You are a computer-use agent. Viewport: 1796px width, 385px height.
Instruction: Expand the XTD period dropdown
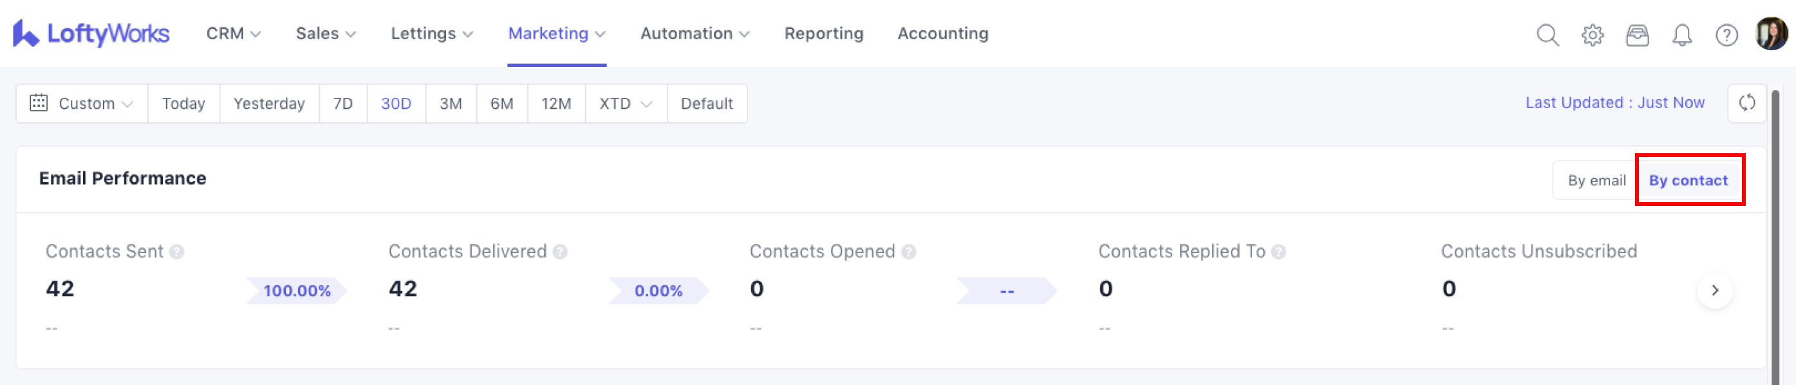click(x=626, y=104)
